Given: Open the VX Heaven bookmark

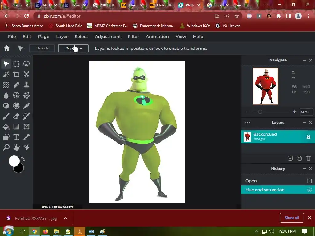Looking at the screenshot, I should (228, 26).
